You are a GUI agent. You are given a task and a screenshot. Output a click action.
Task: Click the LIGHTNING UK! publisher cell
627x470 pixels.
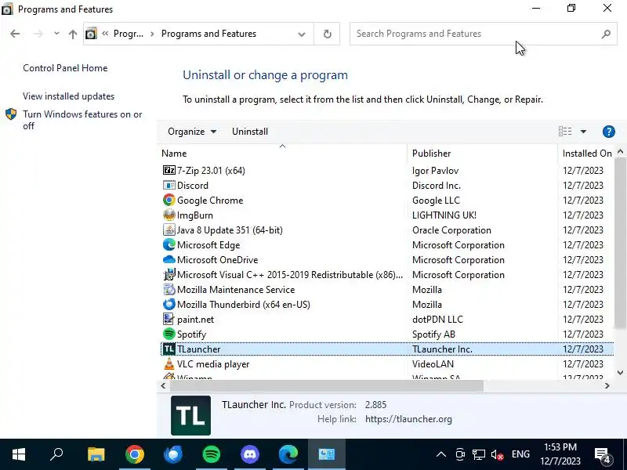click(x=444, y=215)
